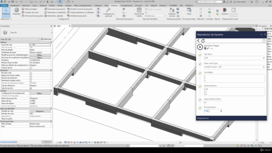Open the Fases dialog

[189, 11]
